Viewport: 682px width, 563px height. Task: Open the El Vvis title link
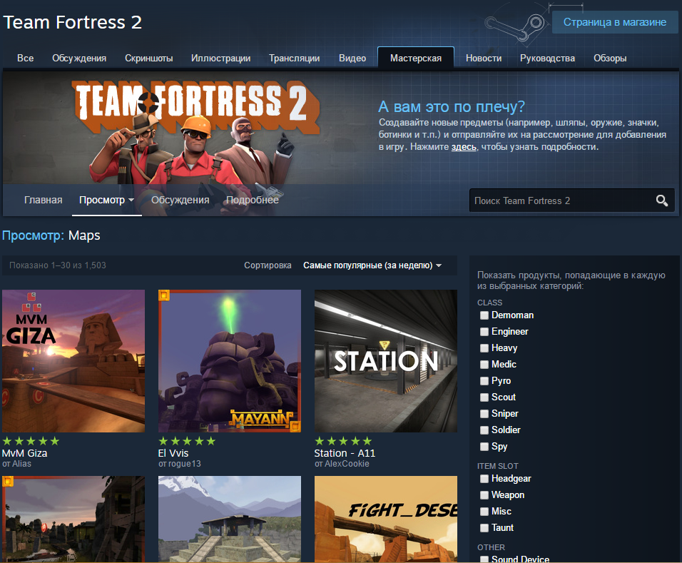point(173,453)
